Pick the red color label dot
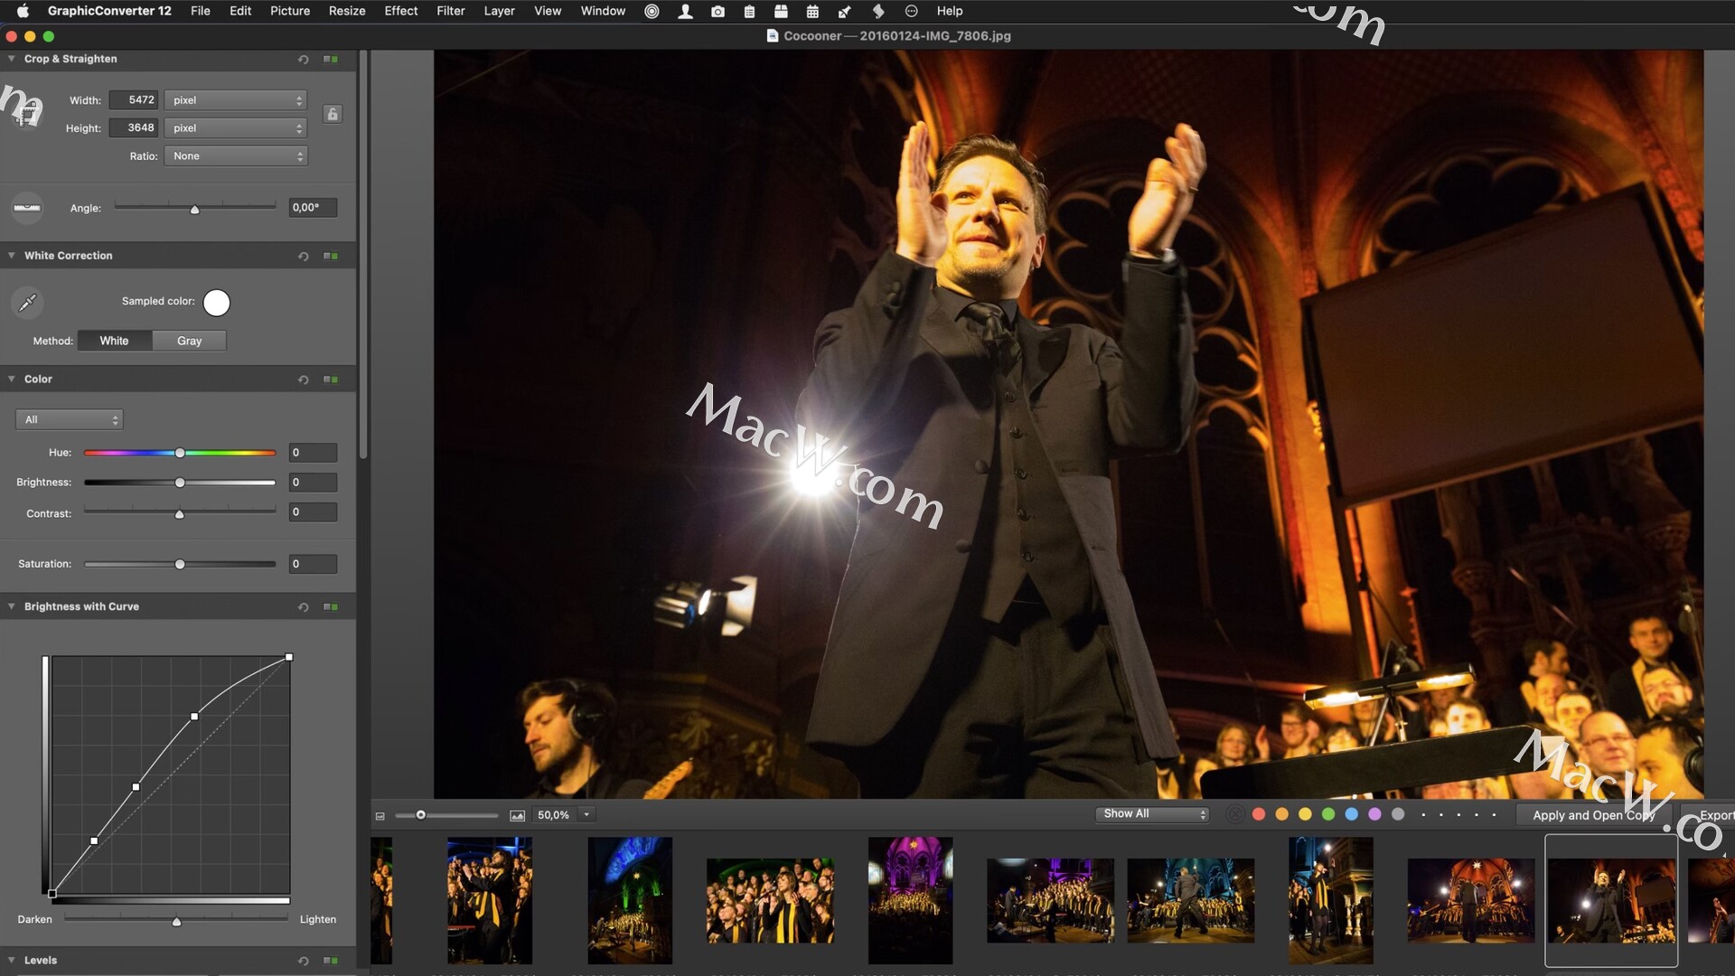 pyautogui.click(x=1258, y=814)
